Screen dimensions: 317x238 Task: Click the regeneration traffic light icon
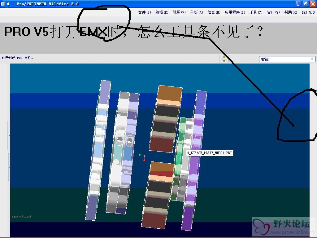tap(224, 59)
